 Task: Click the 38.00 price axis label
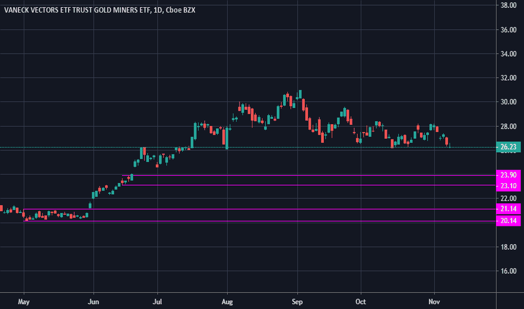tap(508, 6)
